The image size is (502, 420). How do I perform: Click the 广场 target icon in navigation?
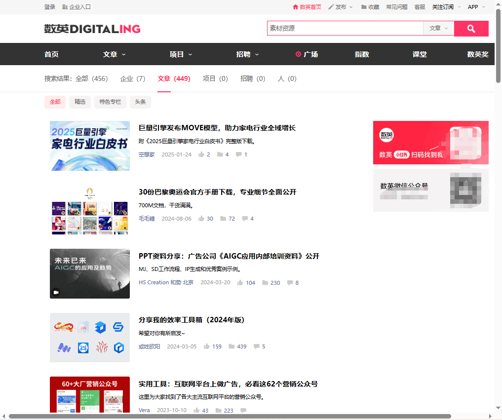298,54
